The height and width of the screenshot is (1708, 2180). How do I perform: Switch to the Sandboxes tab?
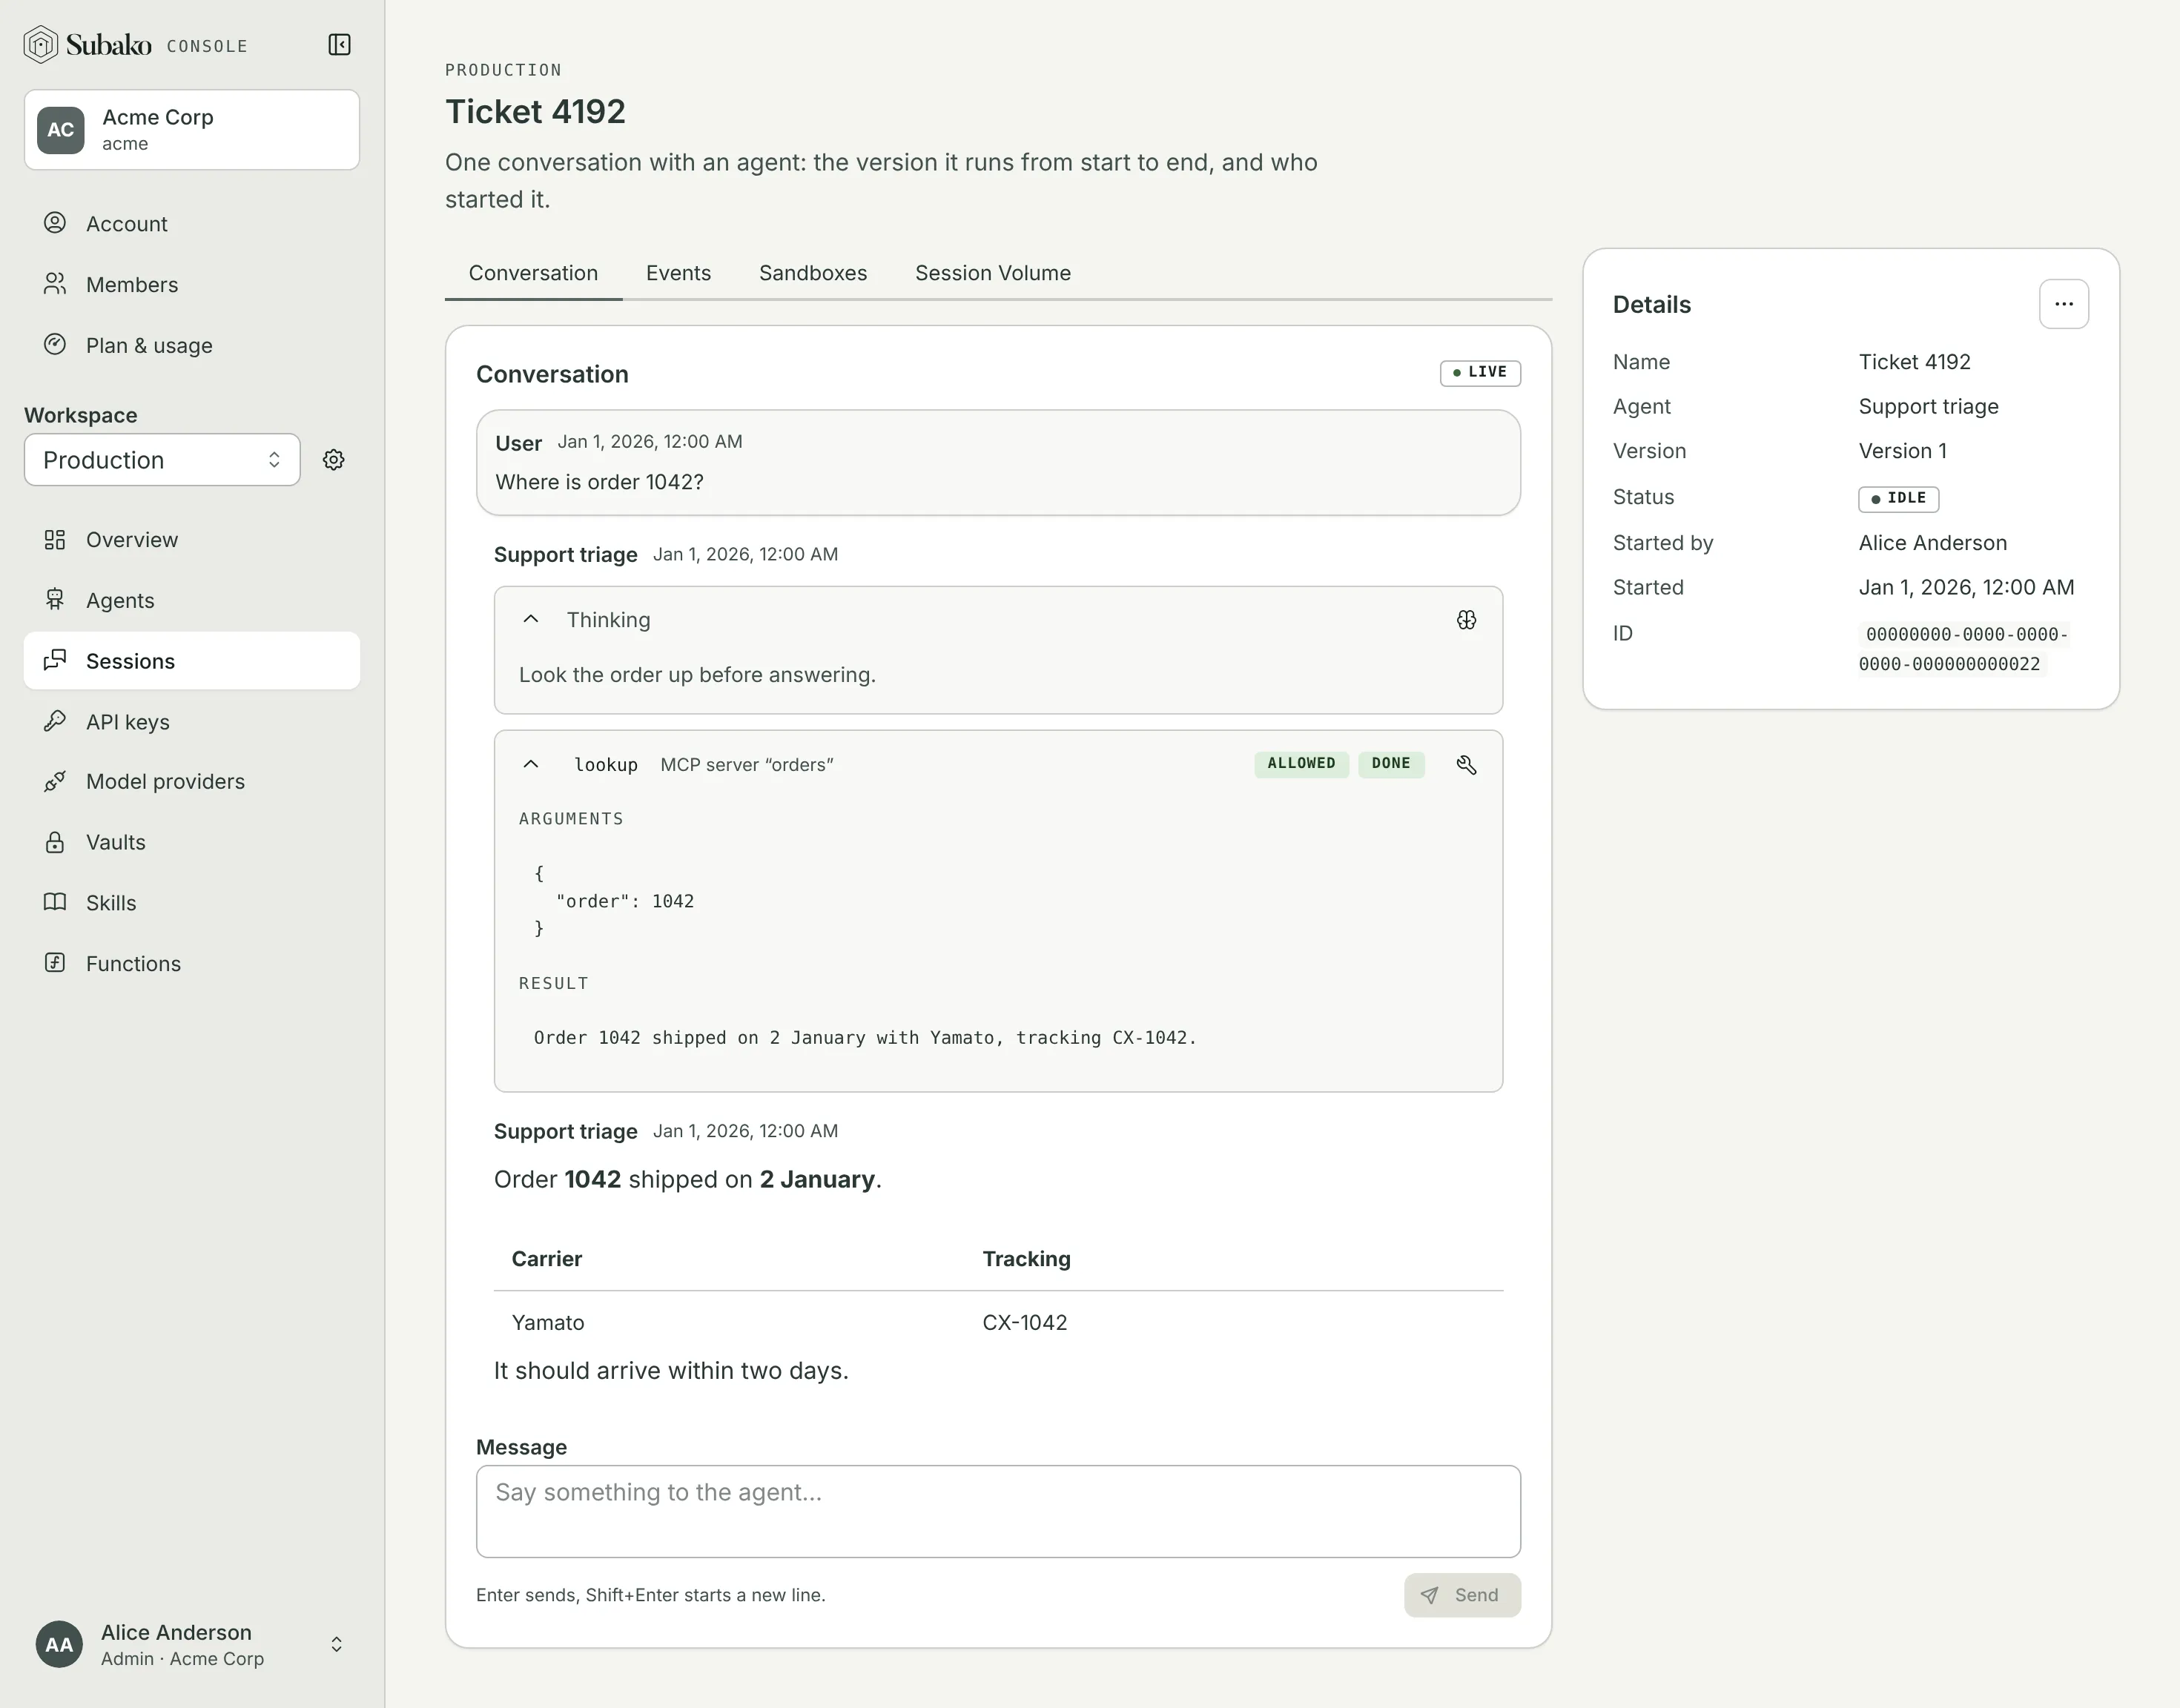[813, 274]
